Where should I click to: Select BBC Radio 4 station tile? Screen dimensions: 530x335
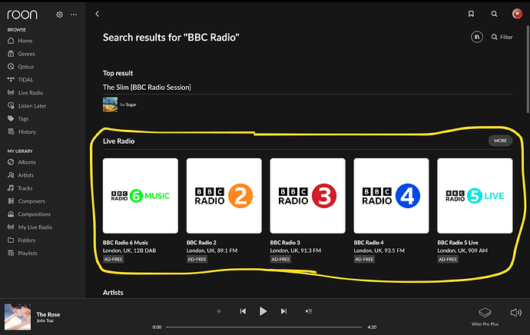point(391,196)
